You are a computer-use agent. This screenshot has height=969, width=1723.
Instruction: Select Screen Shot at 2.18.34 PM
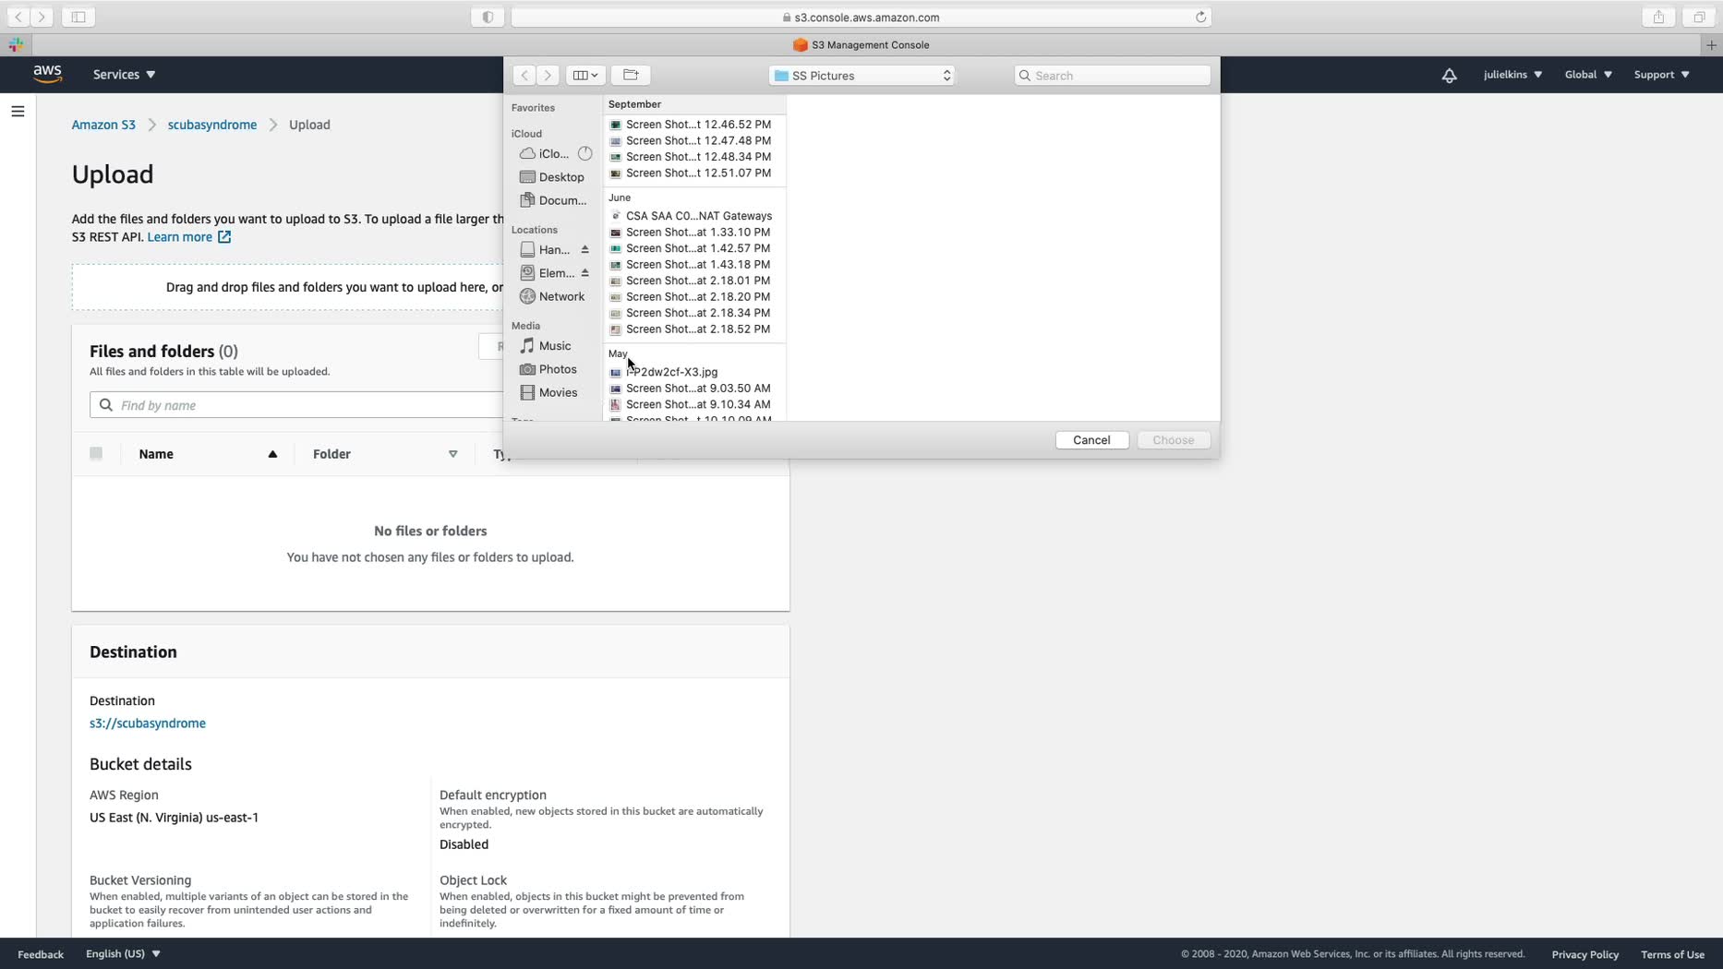coord(693,313)
